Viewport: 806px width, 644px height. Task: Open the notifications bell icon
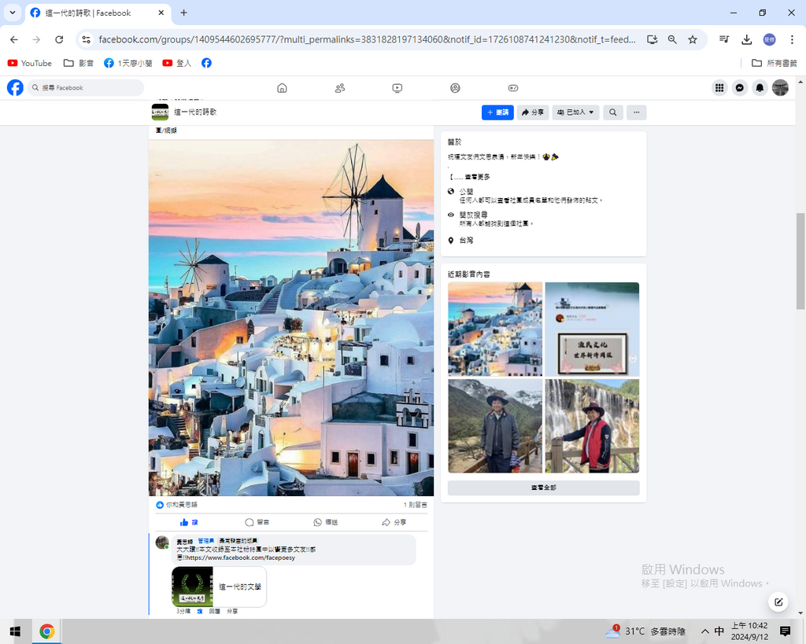(x=760, y=88)
